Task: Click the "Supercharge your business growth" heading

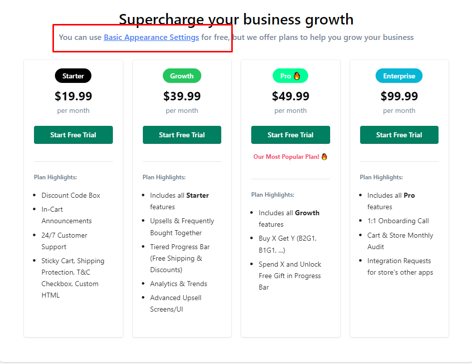Action: pyautogui.click(x=236, y=19)
